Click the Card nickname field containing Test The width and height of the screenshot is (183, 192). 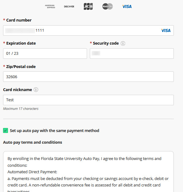(x=88, y=100)
